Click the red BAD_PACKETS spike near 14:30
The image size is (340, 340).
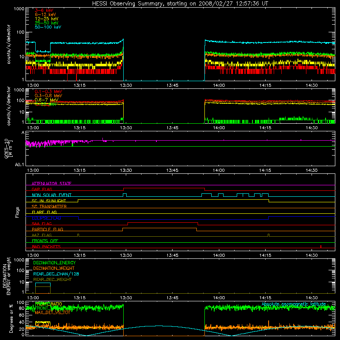pos(321,246)
